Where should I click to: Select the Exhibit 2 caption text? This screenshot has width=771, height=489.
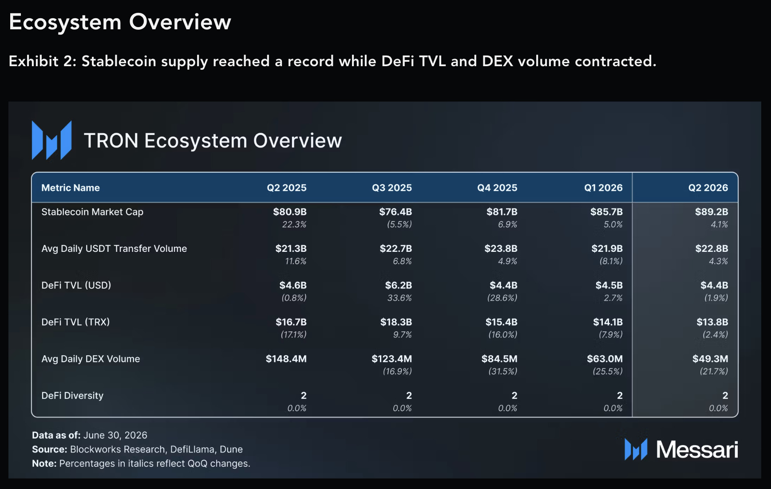tap(332, 61)
